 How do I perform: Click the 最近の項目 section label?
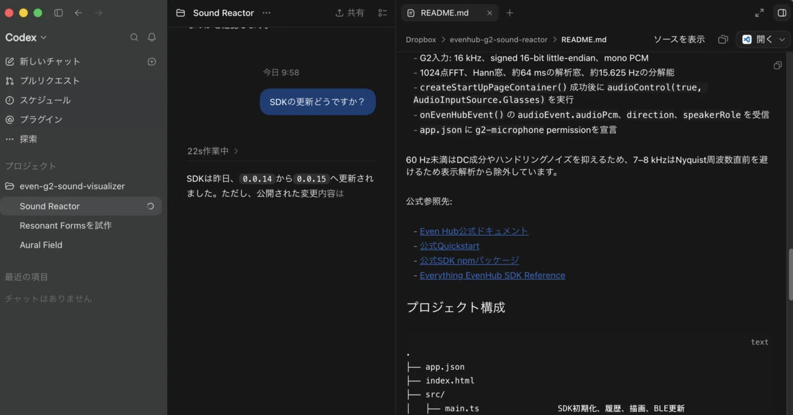27,277
